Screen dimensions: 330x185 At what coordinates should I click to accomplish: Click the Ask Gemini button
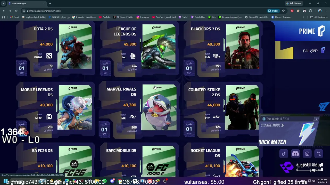294,3
